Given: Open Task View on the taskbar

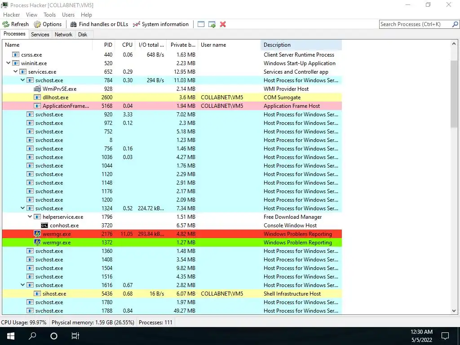Looking at the screenshot, I should (75, 336).
